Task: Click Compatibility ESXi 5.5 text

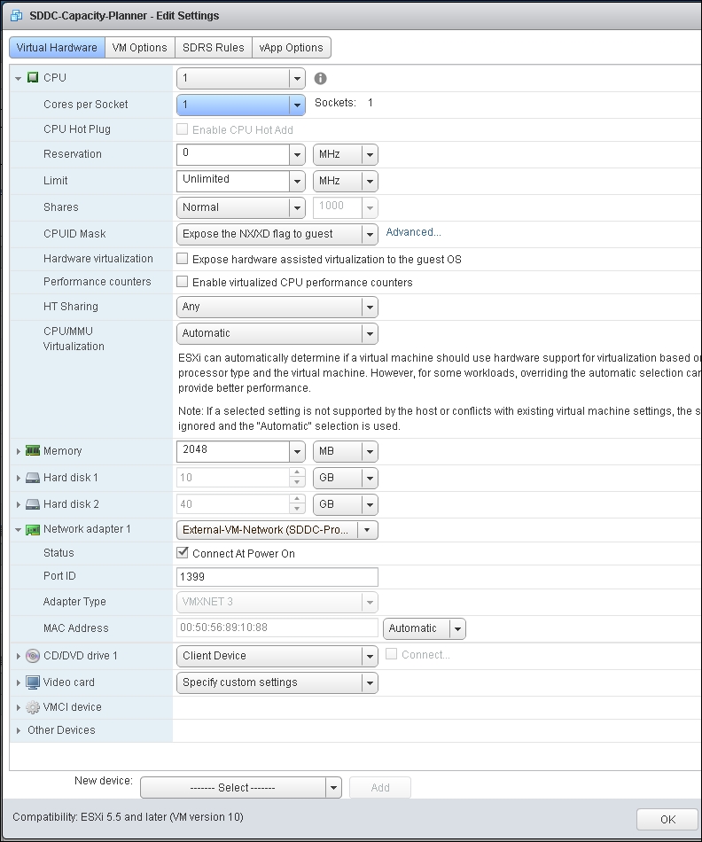Action: click(128, 817)
